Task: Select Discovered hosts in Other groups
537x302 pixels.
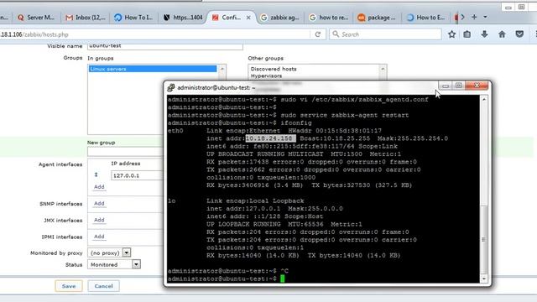Action: click(x=274, y=69)
